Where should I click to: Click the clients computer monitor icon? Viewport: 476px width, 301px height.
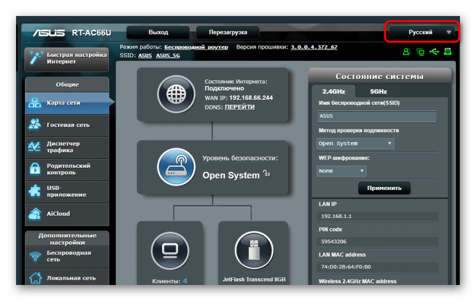[x=170, y=251]
